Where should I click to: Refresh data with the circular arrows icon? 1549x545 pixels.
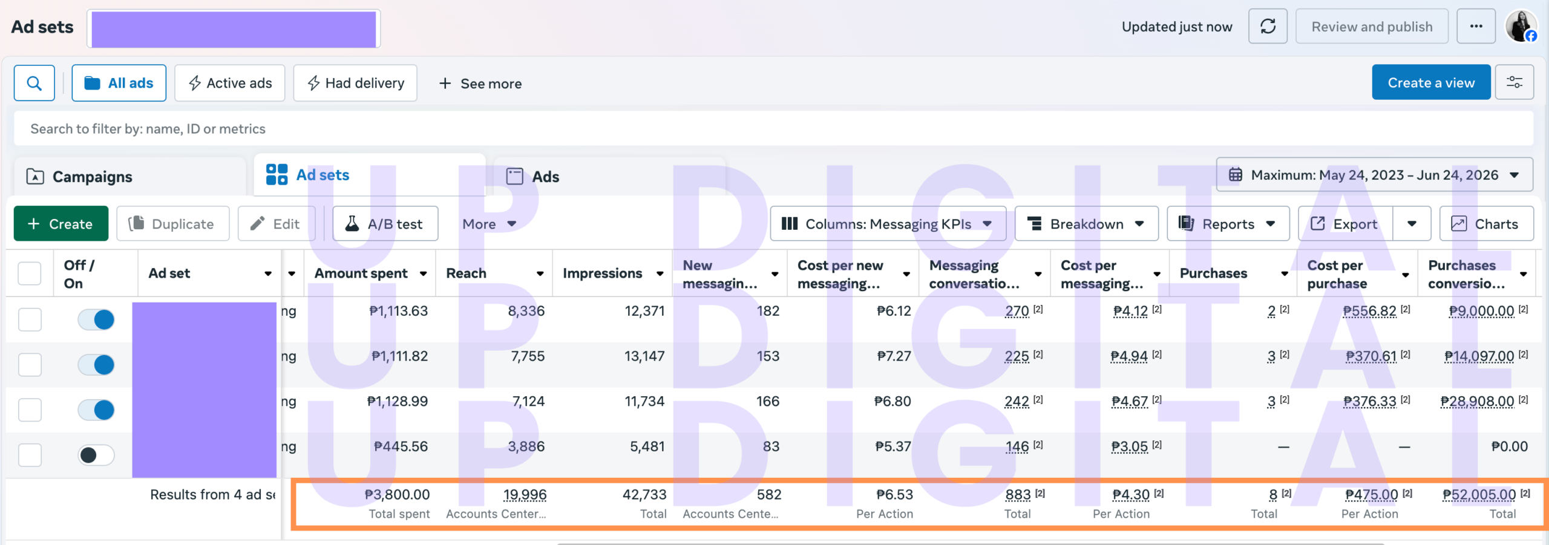[1268, 27]
